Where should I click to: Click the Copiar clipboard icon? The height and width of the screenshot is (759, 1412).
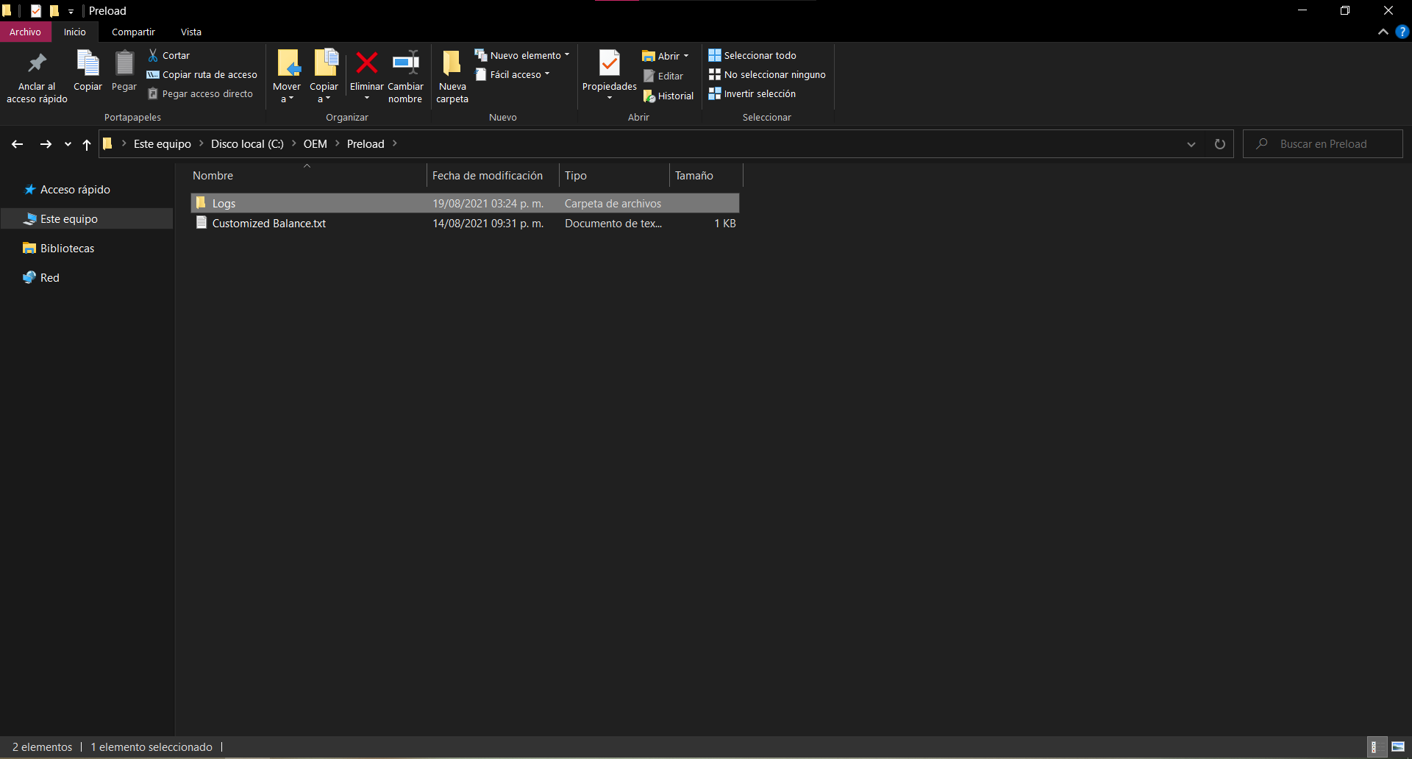[88, 71]
